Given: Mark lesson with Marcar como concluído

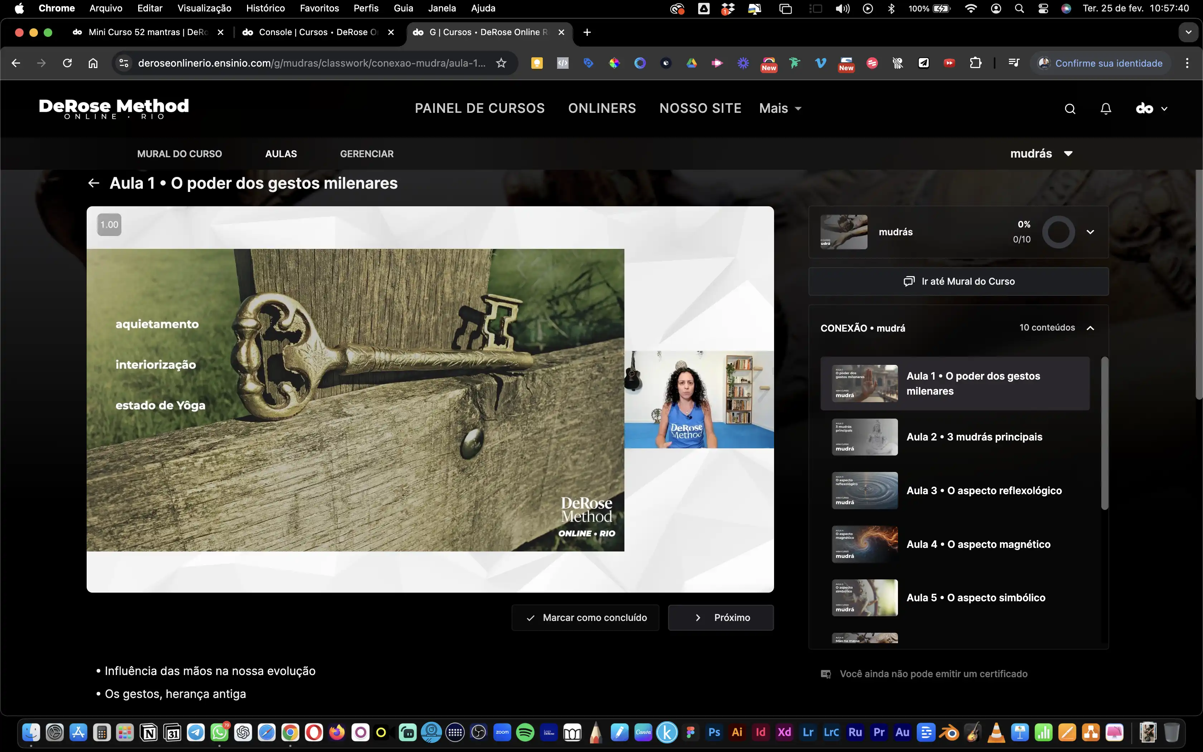Looking at the screenshot, I should [585, 618].
